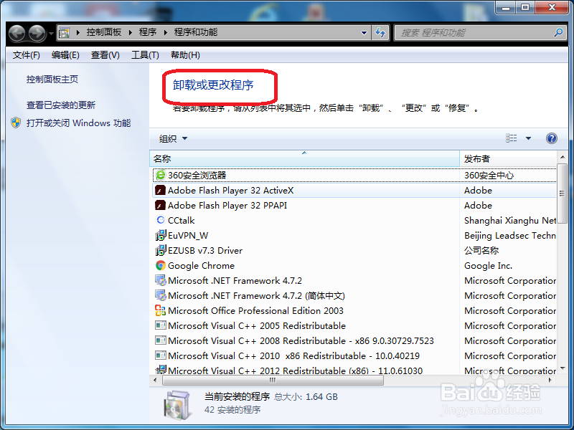The image size is (574, 430).
Task: Click 公司名称 publisher cell
Action: coord(481,250)
